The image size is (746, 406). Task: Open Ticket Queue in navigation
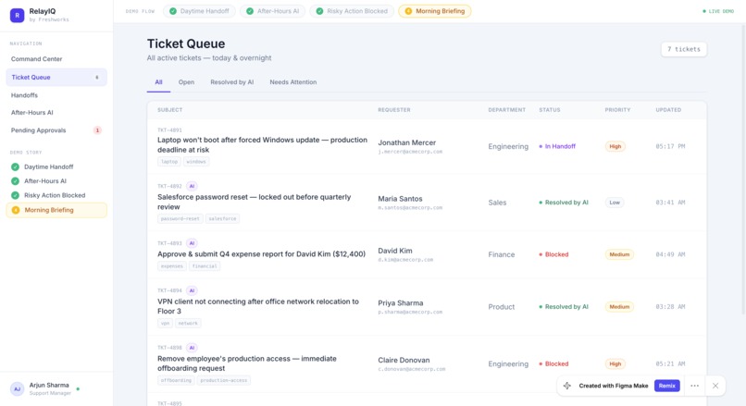(56, 77)
